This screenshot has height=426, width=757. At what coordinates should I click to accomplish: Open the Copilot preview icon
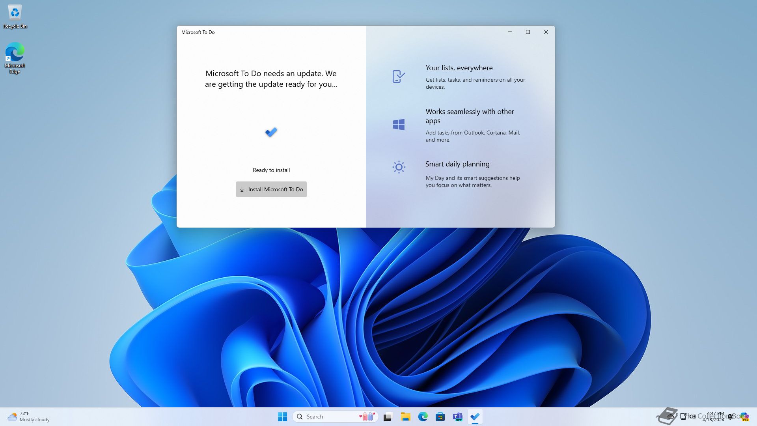click(744, 417)
